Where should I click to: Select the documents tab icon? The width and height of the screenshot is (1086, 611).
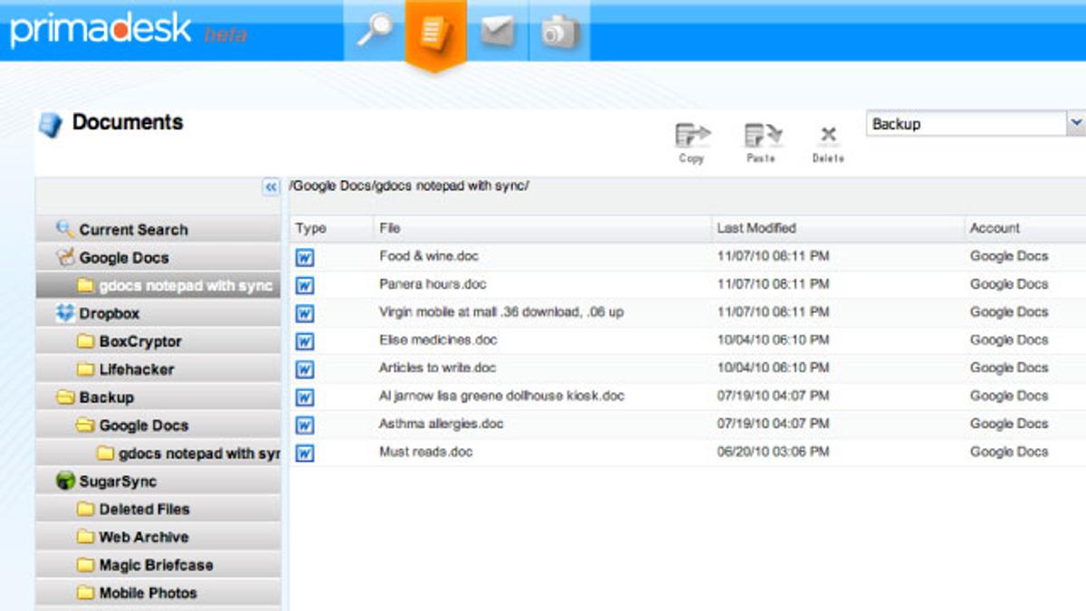point(436,33)
